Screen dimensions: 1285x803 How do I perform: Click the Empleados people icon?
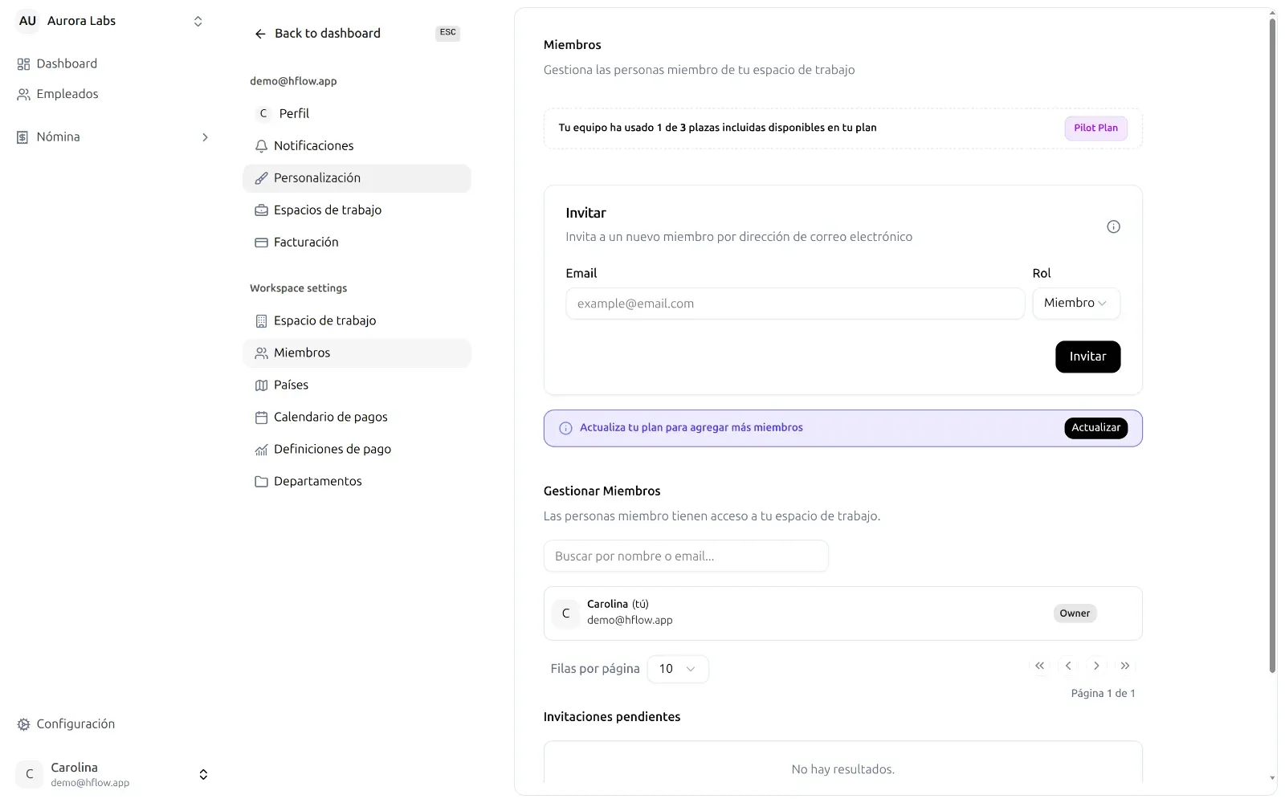[x=23, y=95]
